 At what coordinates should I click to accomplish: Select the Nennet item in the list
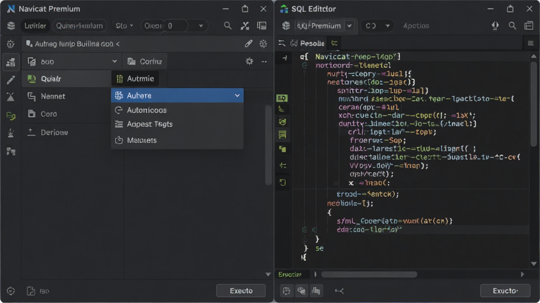pyautogui.click(x=67, y=96)
